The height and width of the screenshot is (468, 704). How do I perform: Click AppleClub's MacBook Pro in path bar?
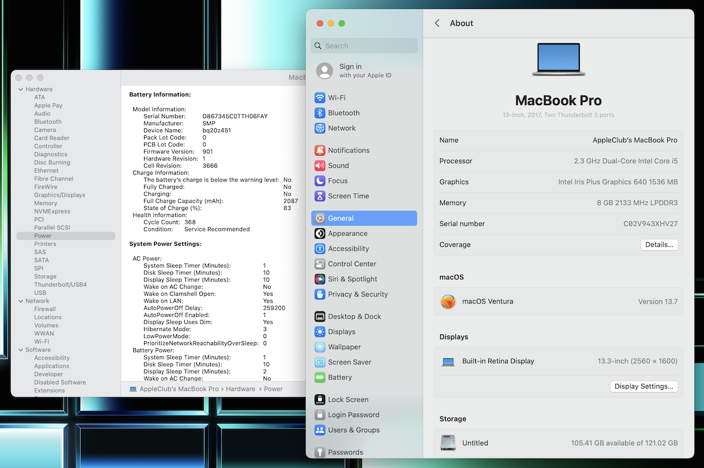[179, 389]
